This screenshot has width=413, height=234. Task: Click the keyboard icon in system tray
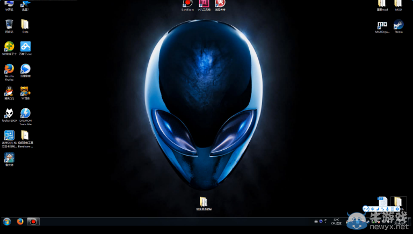(x=316, y=221)
